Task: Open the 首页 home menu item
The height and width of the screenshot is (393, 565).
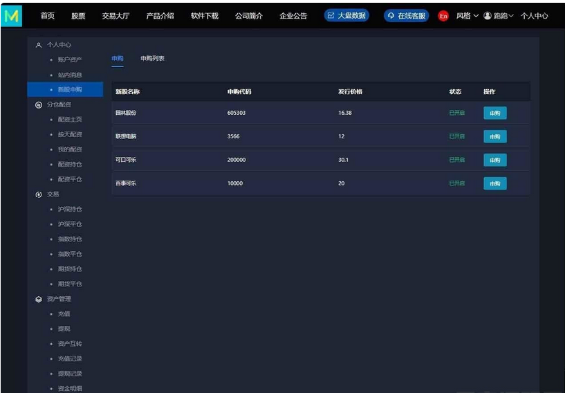Action: [48, 16]
